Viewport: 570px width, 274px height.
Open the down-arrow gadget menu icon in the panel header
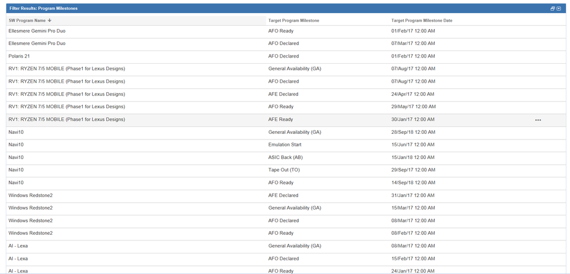click(x=559, y=9)
